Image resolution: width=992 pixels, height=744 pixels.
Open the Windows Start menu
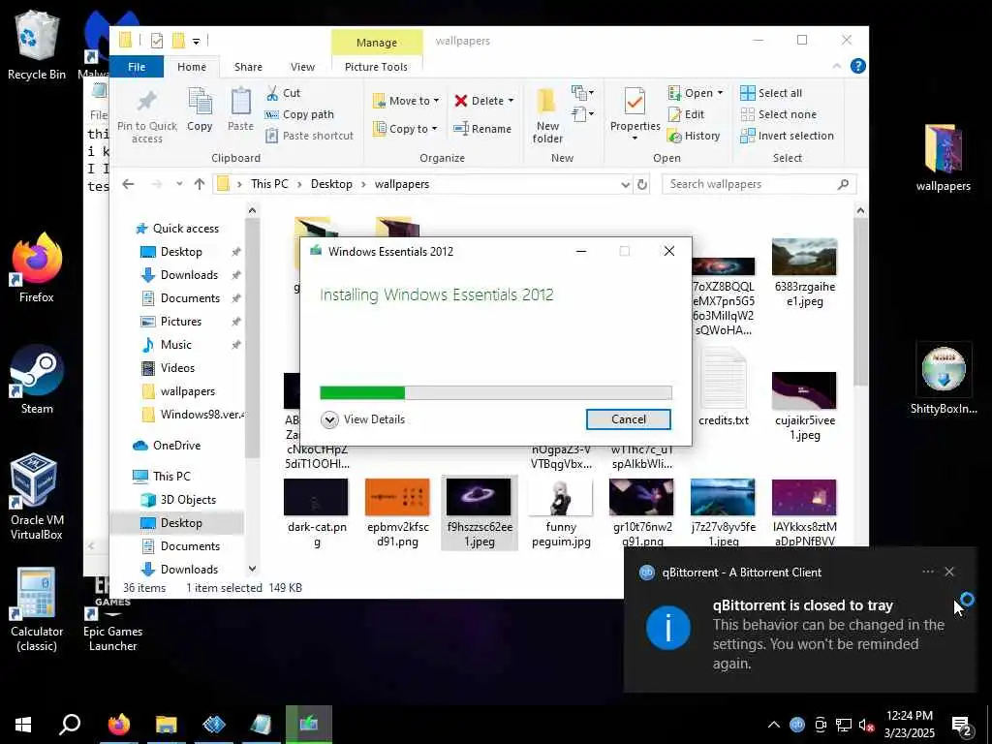click(x=23, y=725)
